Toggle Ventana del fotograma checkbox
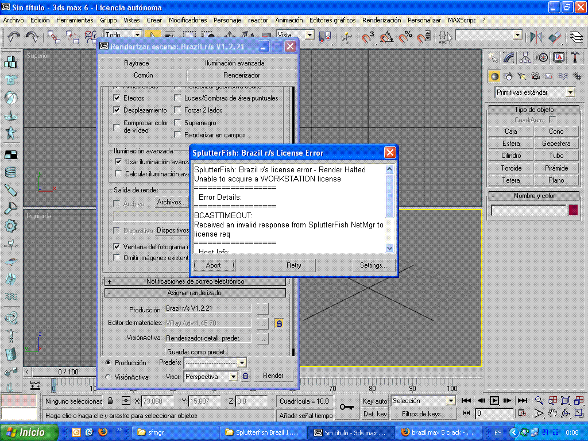Screen dimensions: 588x441 pos(117,246)
